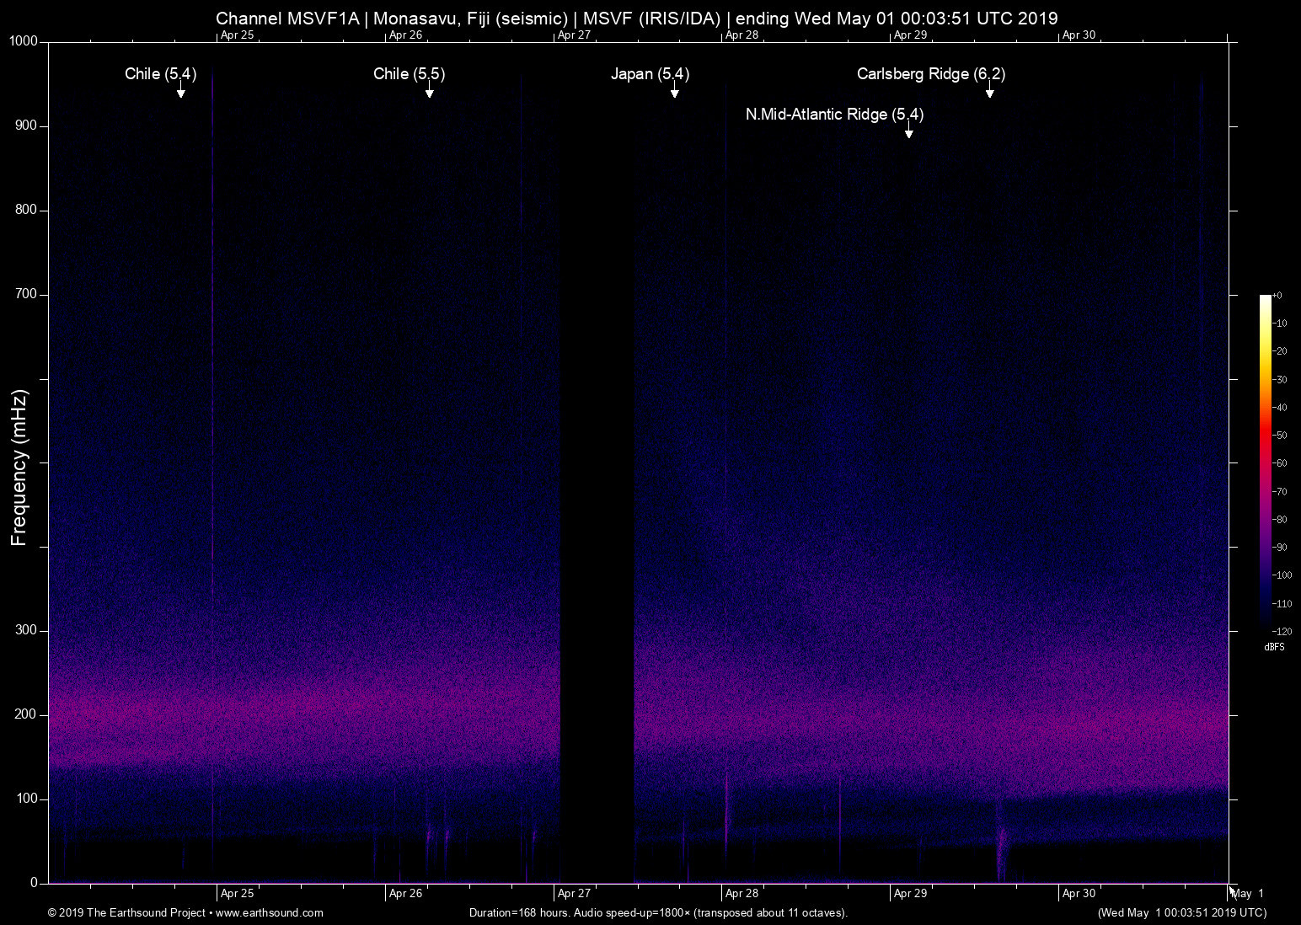Image resolution: width=1301 pixels, height=925 pixels.
Task: Select the N.Mid-Atlantic Ridge (5.4) event label
Action: [833, 115]
